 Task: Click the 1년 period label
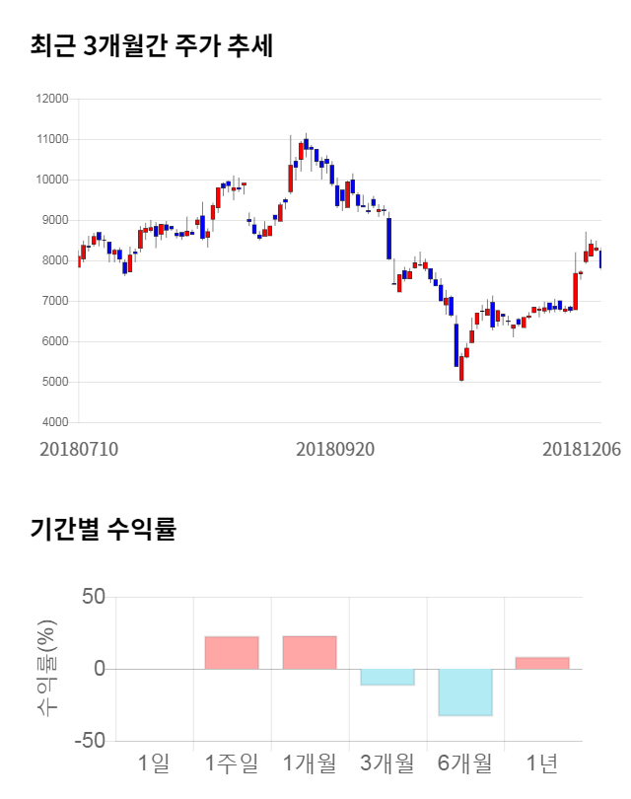pos(542,763)
